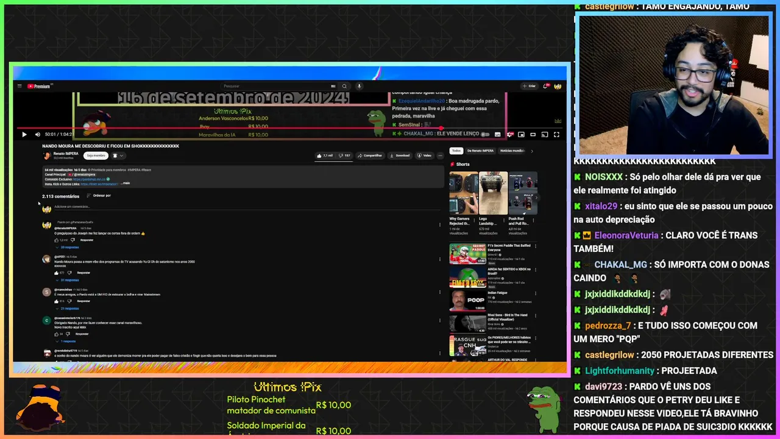Viewport: 780px width, 439px height.
Task: Like the pinned comment with 1,2 mil likes
Action: pyautogui.click(x=57, y=240)
